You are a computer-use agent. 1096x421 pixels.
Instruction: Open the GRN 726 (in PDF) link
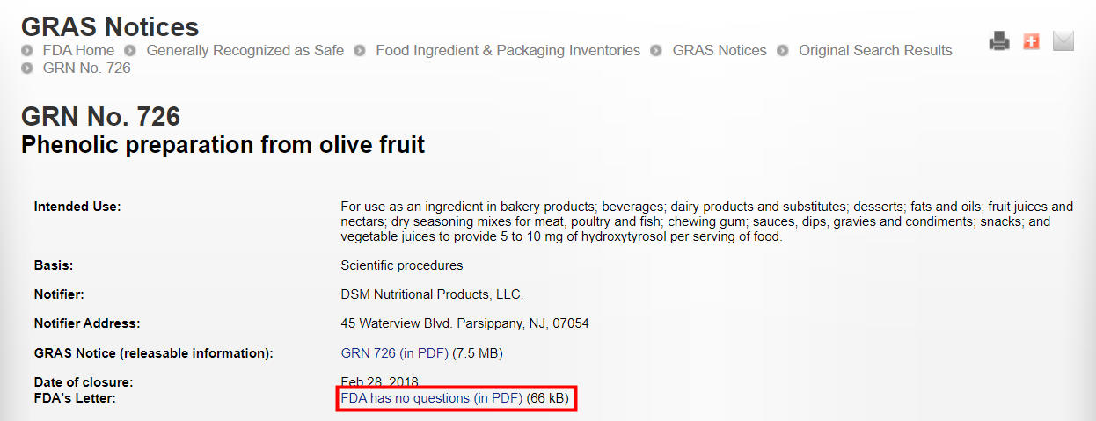click(395, 353)
